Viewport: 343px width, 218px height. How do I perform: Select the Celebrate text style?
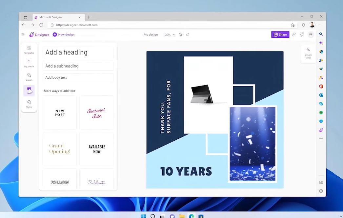click(96, 179)
